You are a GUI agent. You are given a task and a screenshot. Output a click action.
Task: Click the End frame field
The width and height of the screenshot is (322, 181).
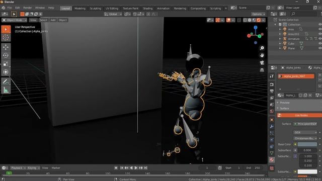(253, 168)
